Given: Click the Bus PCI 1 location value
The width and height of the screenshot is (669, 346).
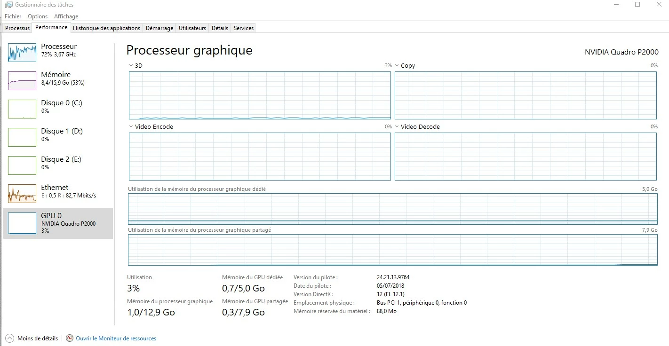Looking at the screenshot, I should [422, 303].
